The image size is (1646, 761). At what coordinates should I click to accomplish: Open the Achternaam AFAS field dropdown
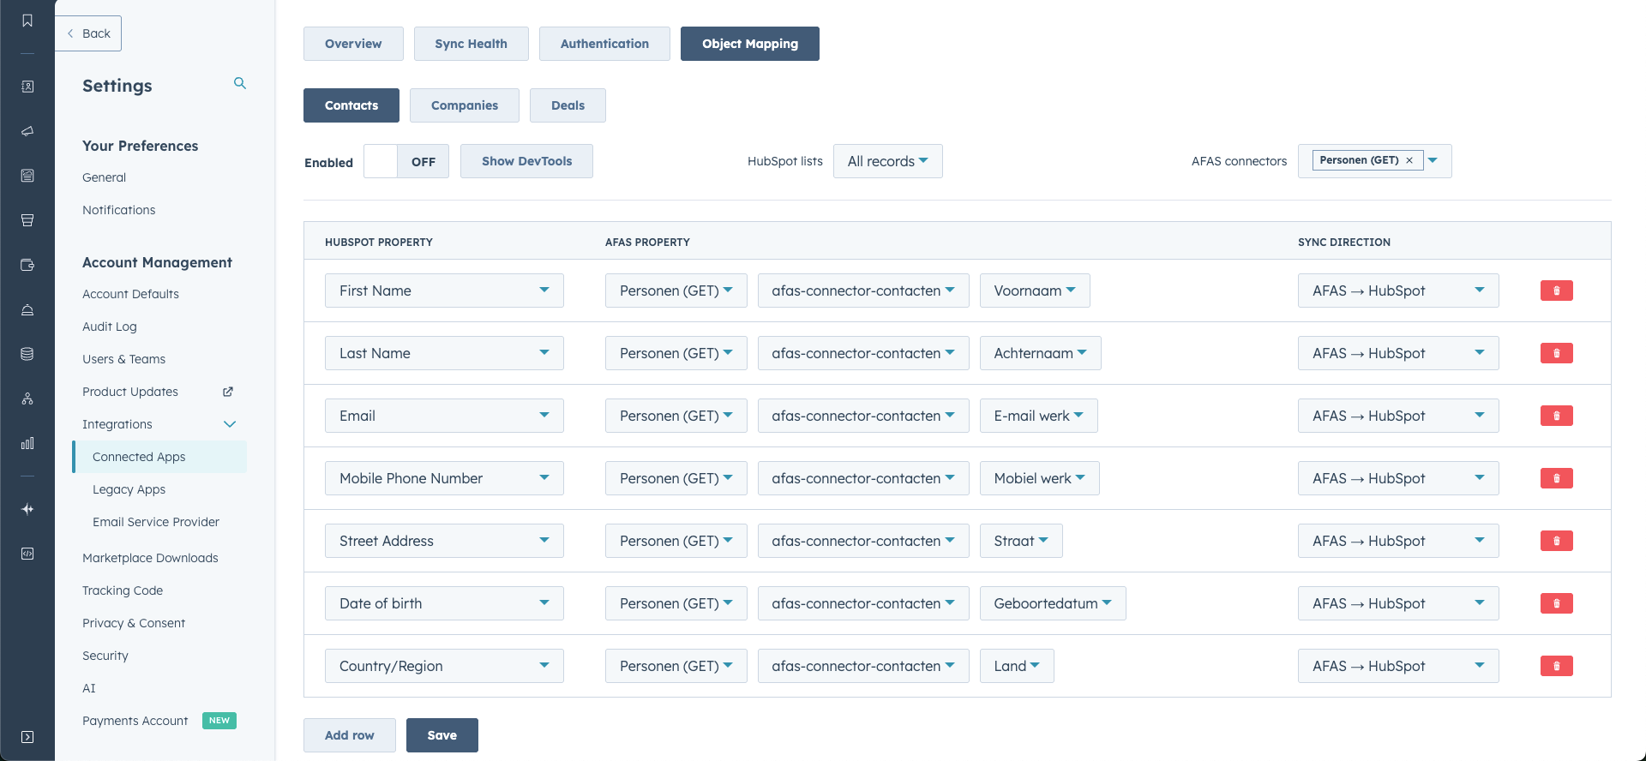pos(1040,353)
